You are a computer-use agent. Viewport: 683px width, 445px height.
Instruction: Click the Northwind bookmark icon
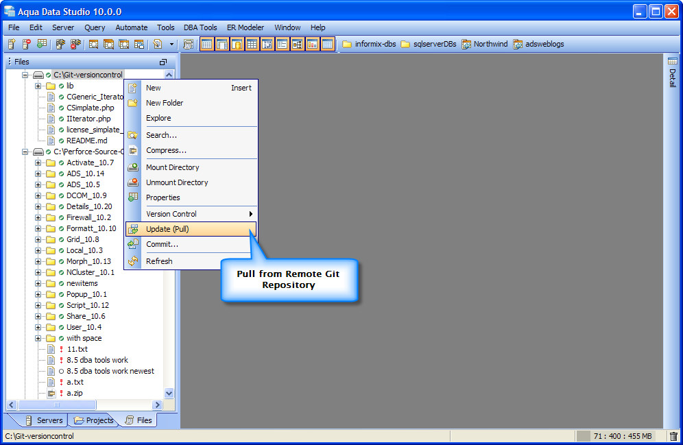(466, 44)
